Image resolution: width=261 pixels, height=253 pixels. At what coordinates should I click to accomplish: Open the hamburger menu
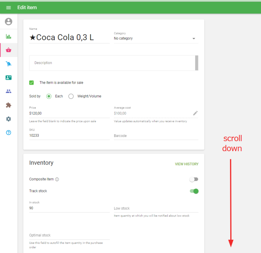8,7
